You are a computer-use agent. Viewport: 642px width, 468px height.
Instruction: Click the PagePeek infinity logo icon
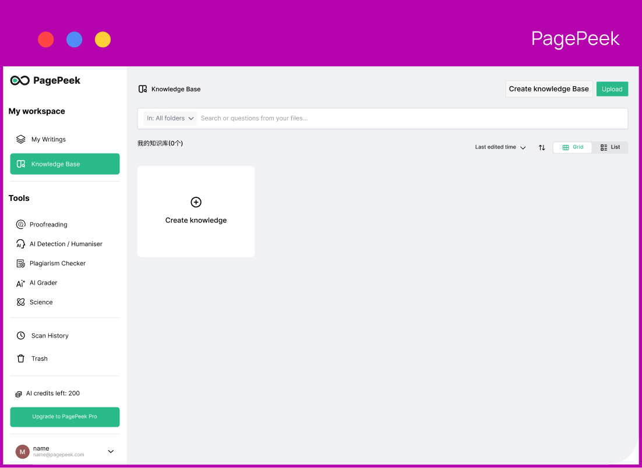20,80
